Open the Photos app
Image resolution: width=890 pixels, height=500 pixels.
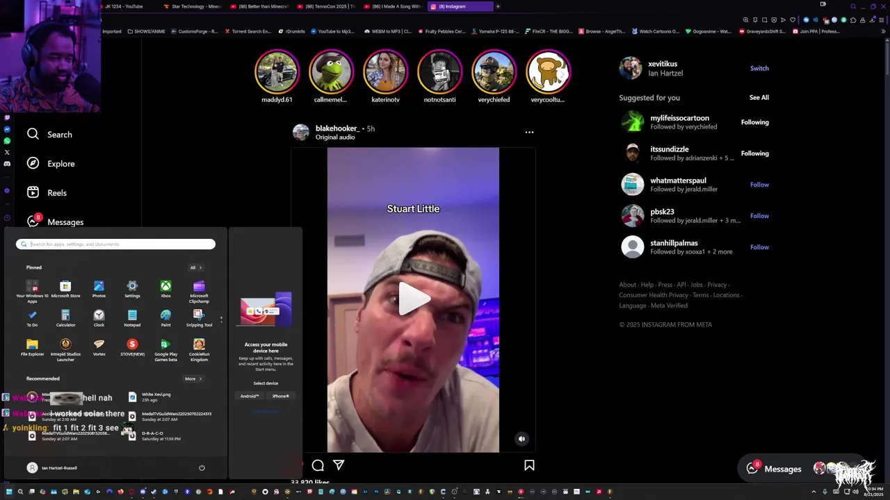point(99,289)
